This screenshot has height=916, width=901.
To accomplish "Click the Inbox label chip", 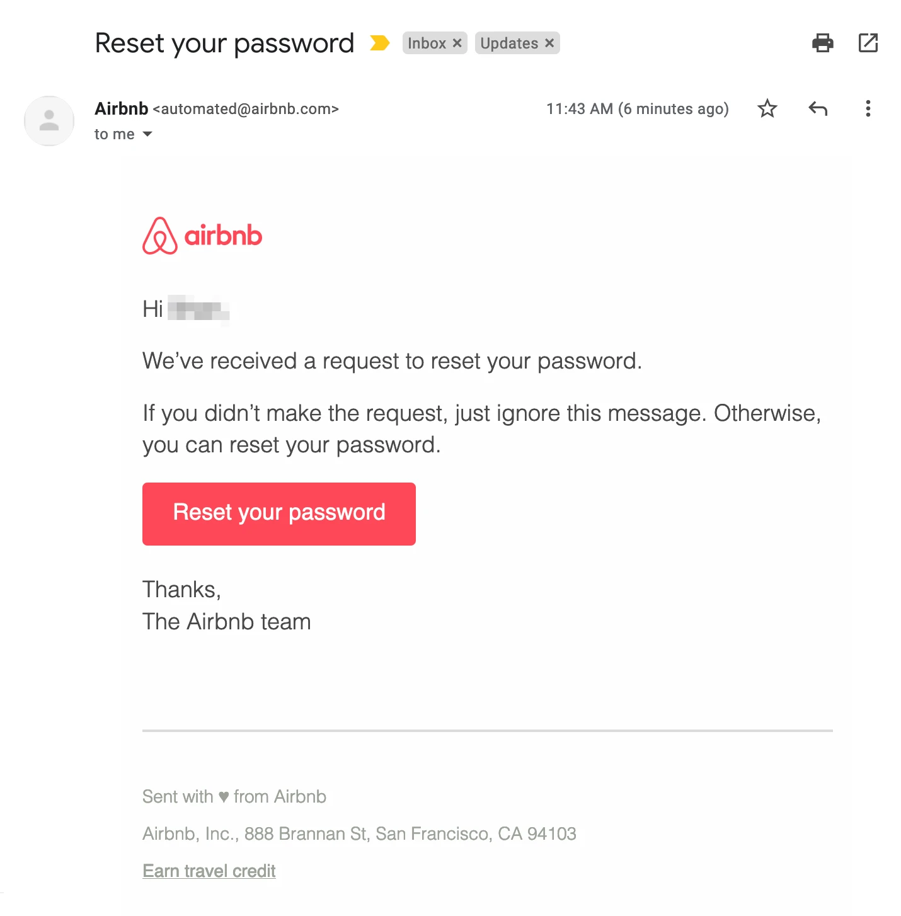I will 427,43.
